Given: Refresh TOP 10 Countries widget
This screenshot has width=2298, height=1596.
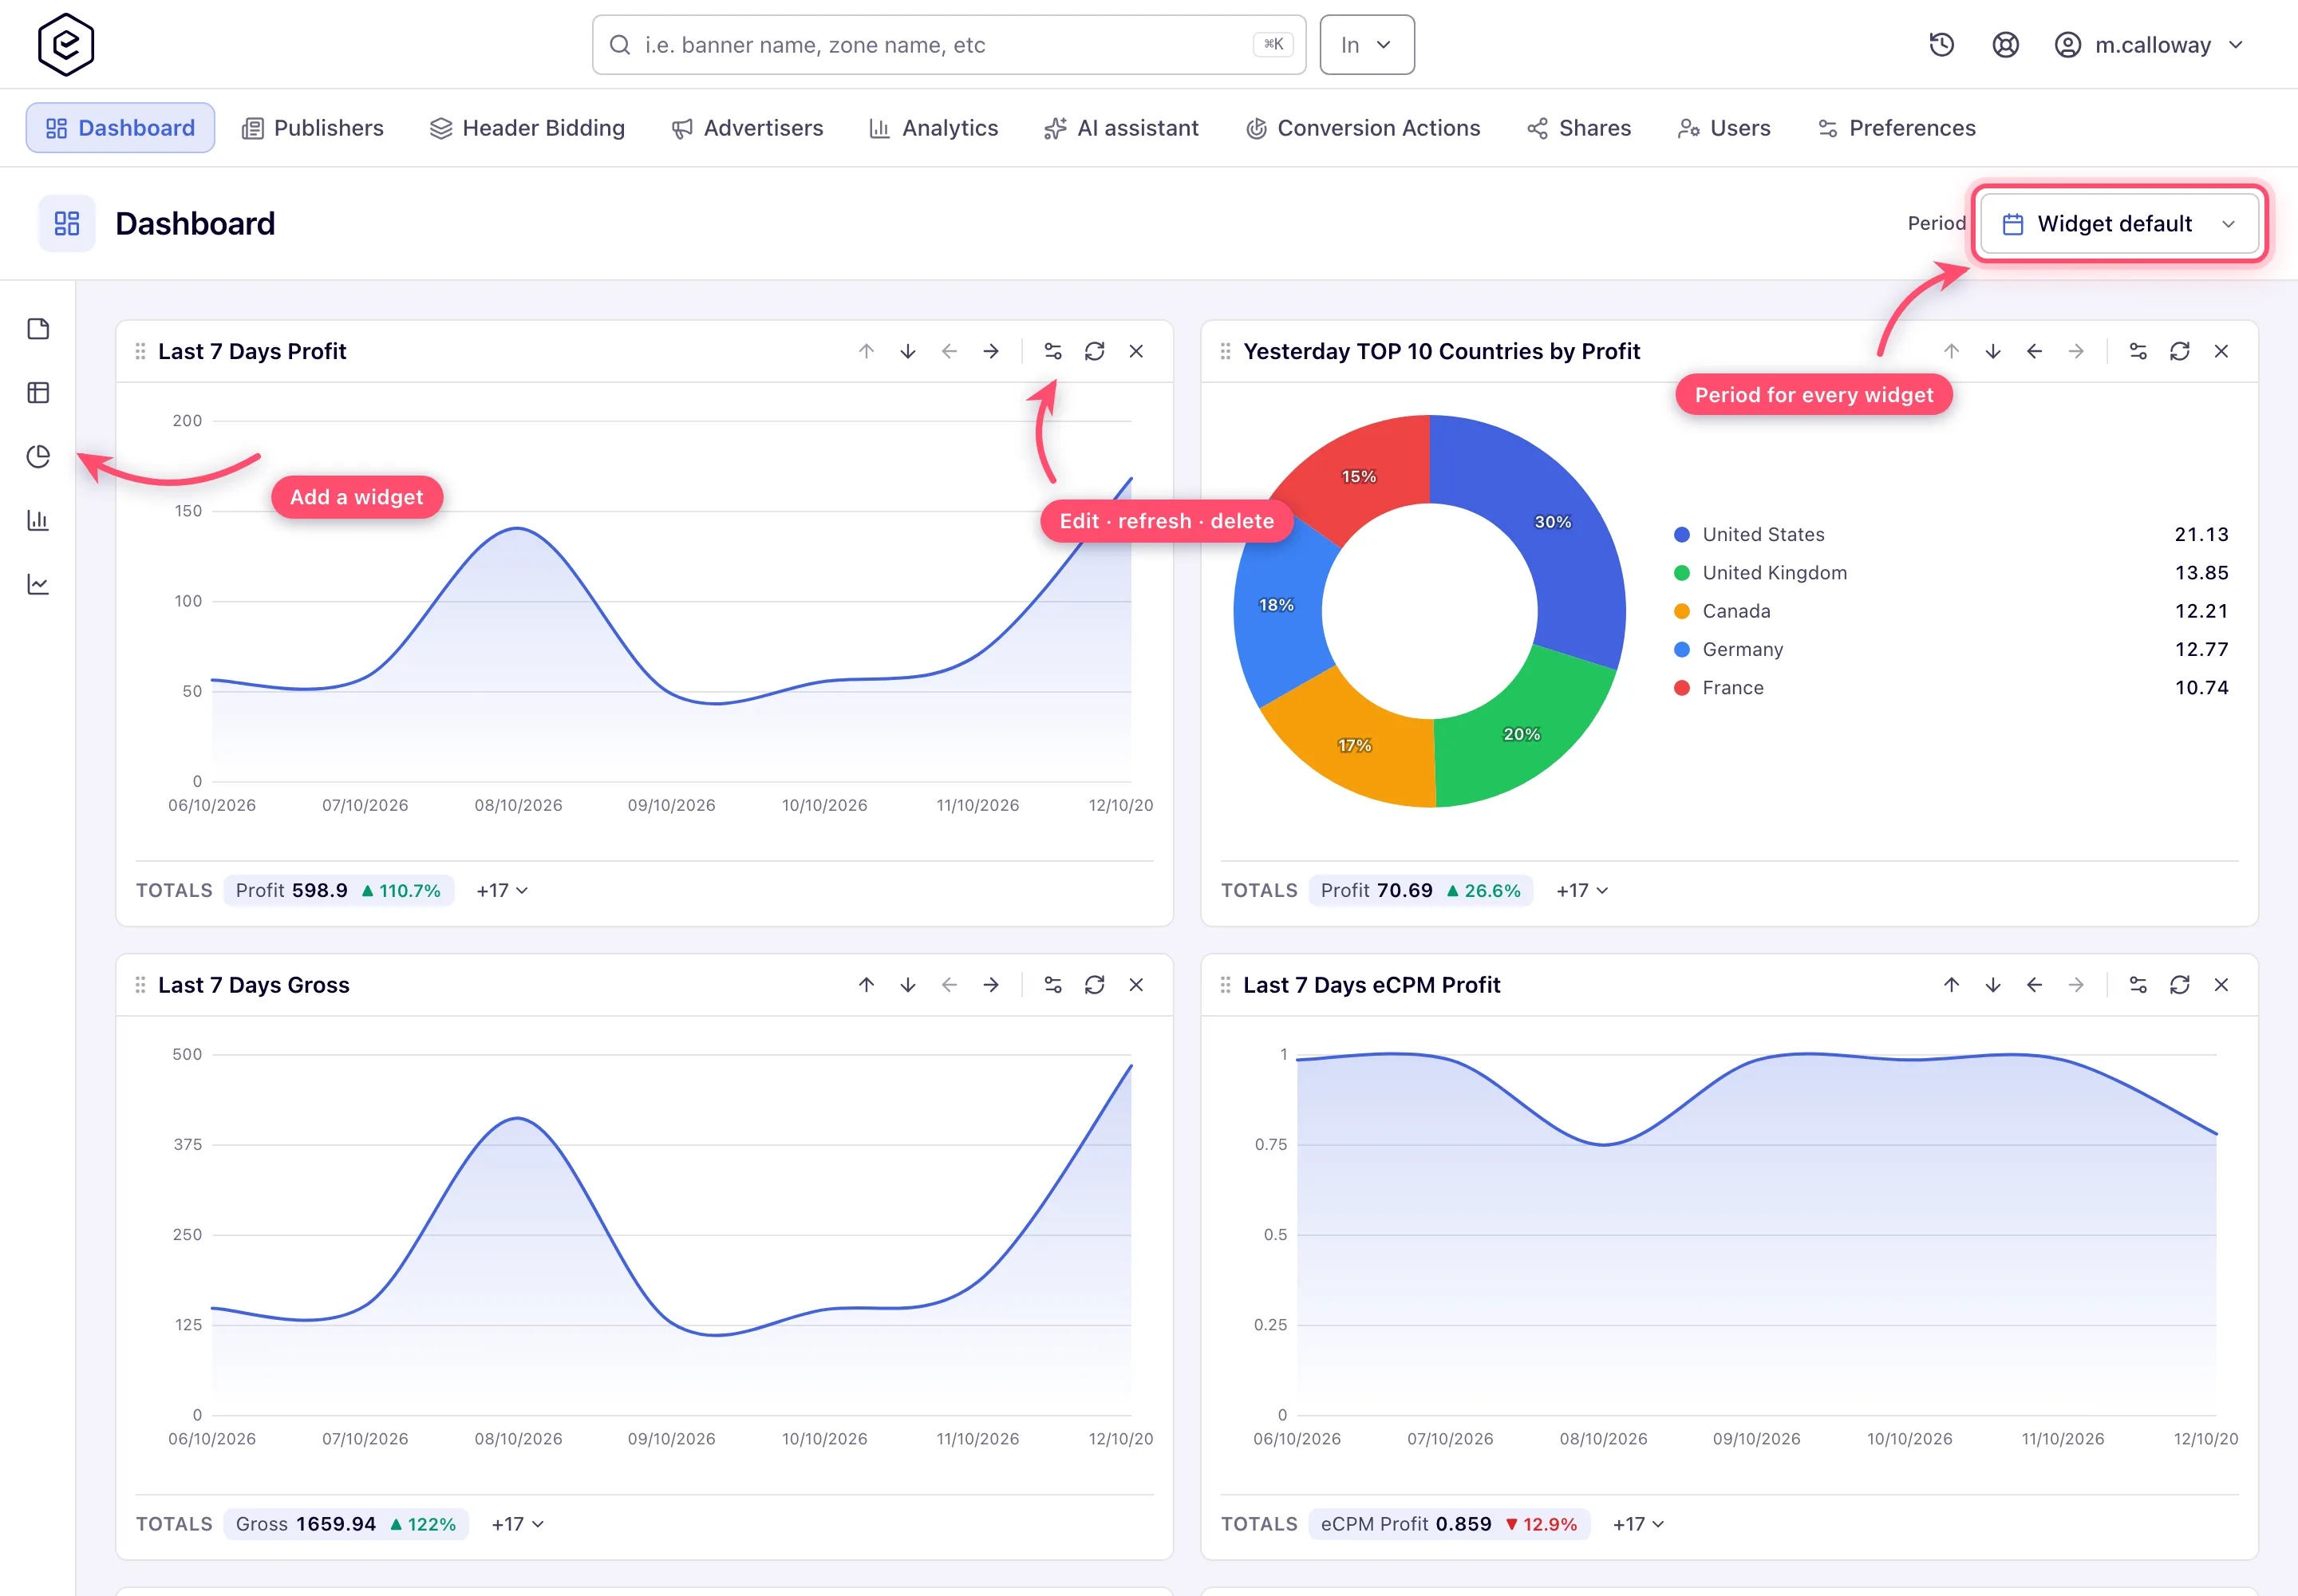Looking at the screenshot, I should point(2180,351).
